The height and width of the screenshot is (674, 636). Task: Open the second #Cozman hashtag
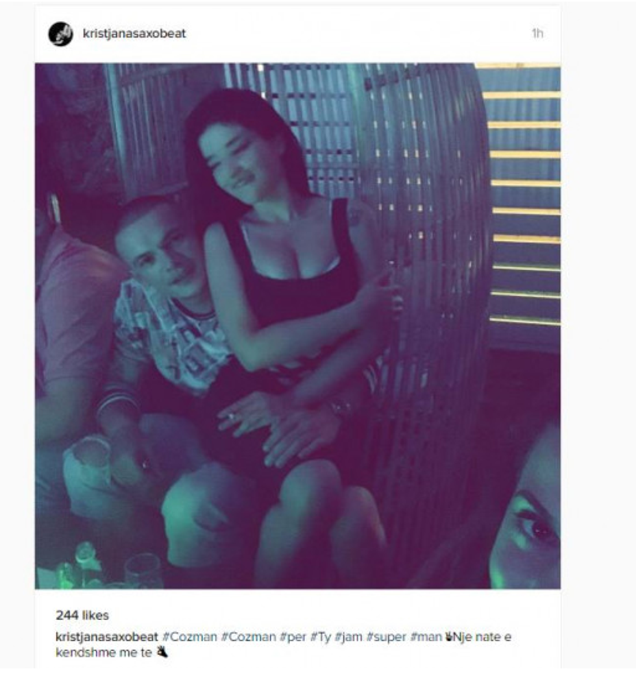(249, 636)
